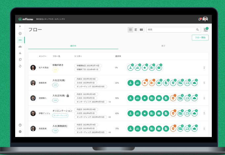Click the フロー開始 button
This screenshot has height=155, width=225.
click(x=200, y=38)
